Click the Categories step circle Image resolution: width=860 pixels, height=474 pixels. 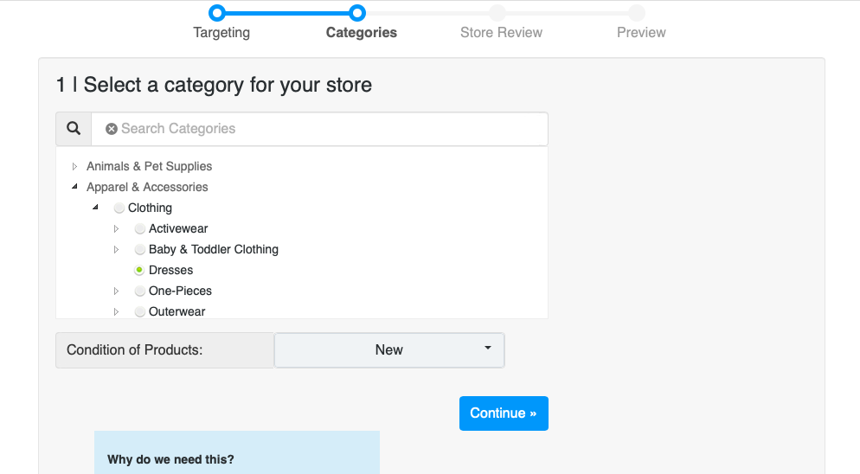[357, 13]
